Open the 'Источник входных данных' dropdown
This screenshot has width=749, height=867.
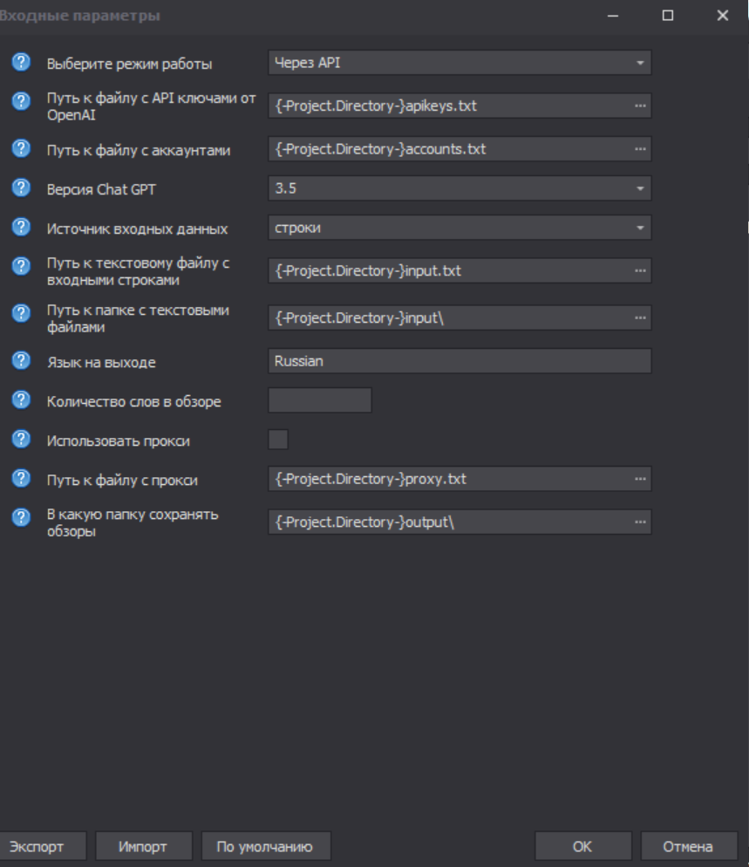point(460,229)
